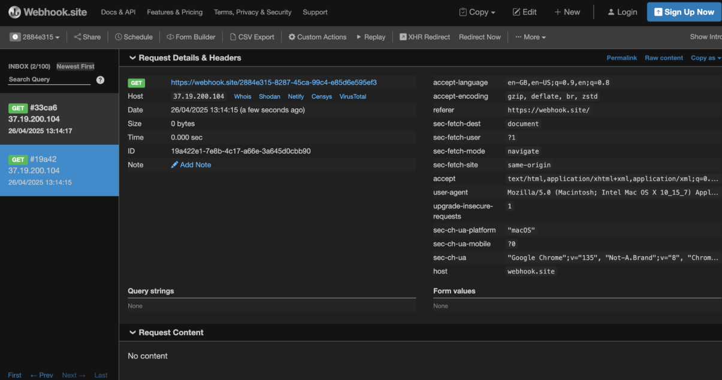Image resolution: width=722 pixels, height=380 pixels.
Task: Click Redirect Now
Action: 480,37
